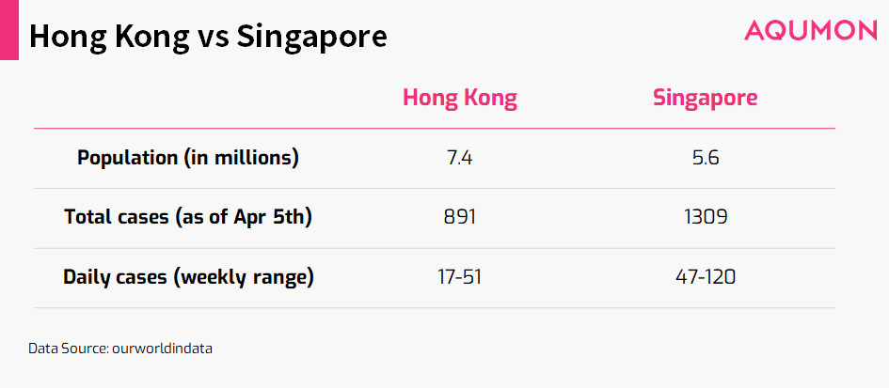The width and height of the screenshot is (889, 388).
Task: Click Singapore daily cases 47-120
Action: (x=706, y=277)
